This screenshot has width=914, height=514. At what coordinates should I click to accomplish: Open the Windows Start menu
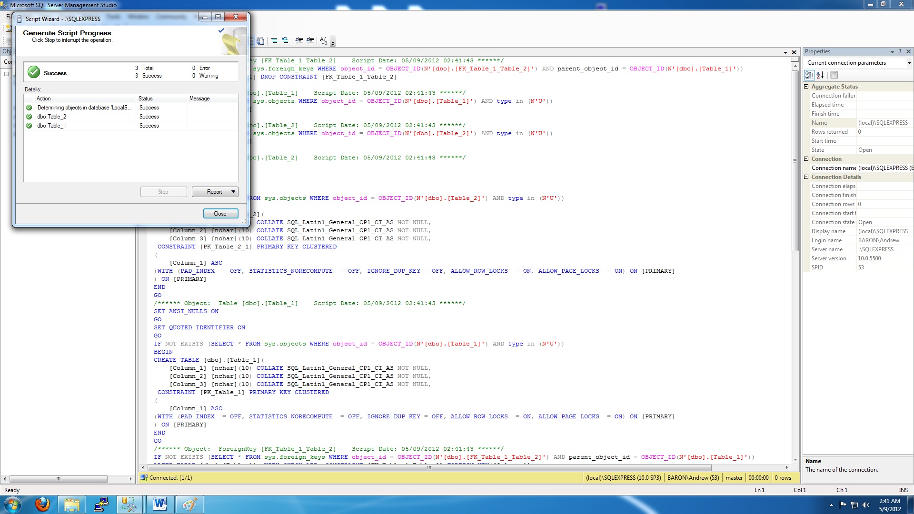(13, 504)
